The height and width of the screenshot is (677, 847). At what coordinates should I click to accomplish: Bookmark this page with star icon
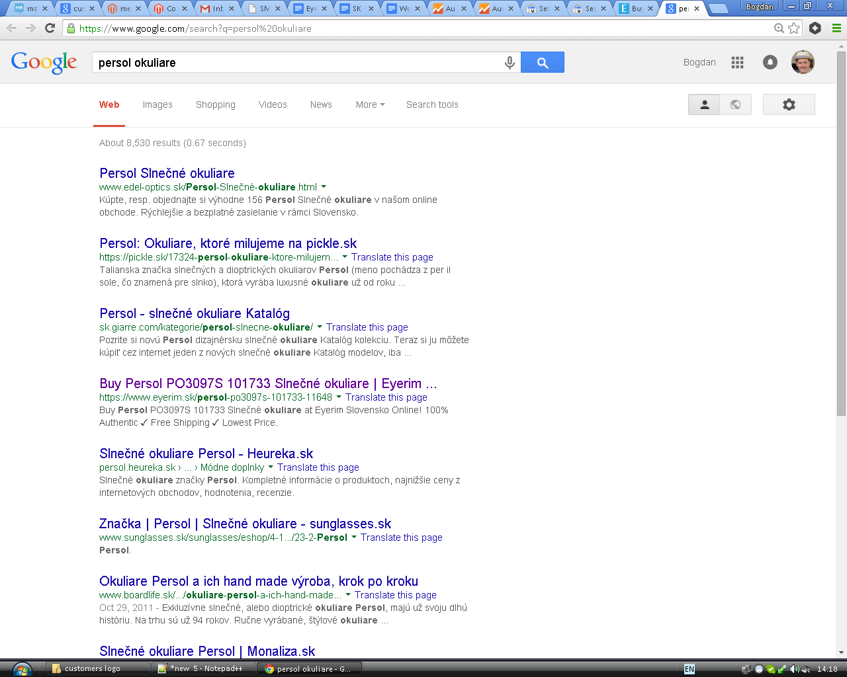pos(794,28)
